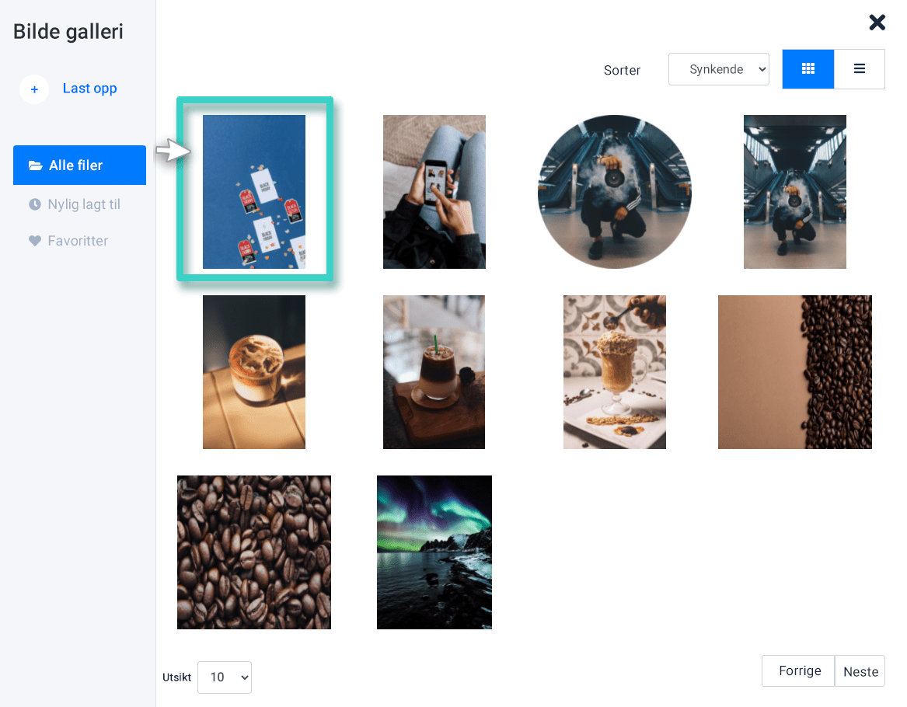This screenshot has height=707, width=907.
Task: Go back with the Forrige button
Action: 799,670
